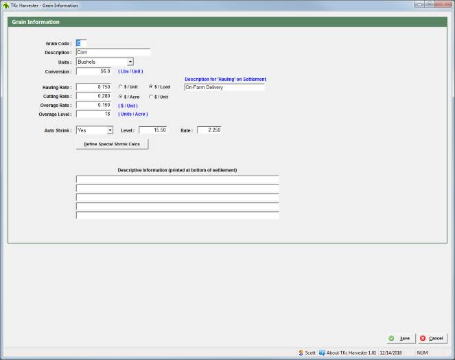Select Hauling Rate $ / Load radio
The width and height of the screenshot is (455, 360).
click(x=151, y=87)
